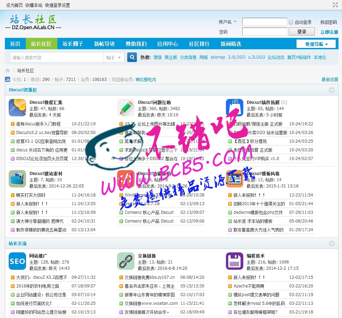Open new member 神坑爱吃肉 profile
Screen dimensions: 342x318
tap(146, 79)
